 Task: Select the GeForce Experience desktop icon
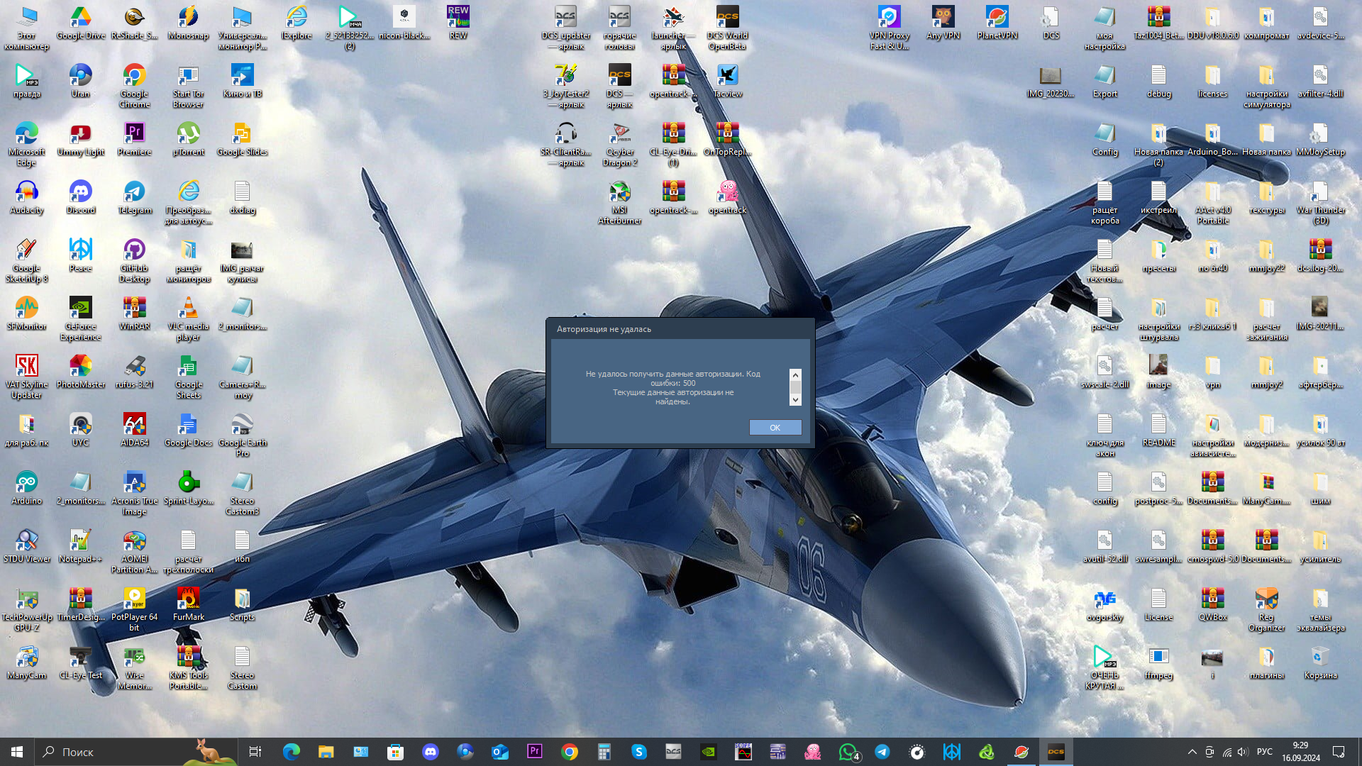pos(80,319)
